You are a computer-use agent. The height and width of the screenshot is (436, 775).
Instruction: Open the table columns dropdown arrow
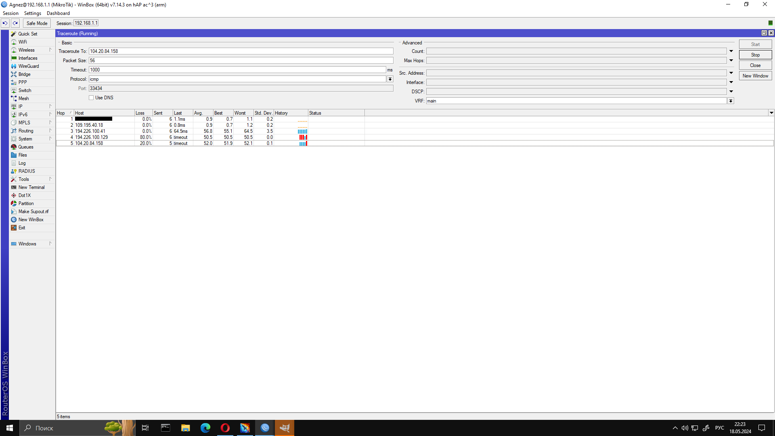771,113
